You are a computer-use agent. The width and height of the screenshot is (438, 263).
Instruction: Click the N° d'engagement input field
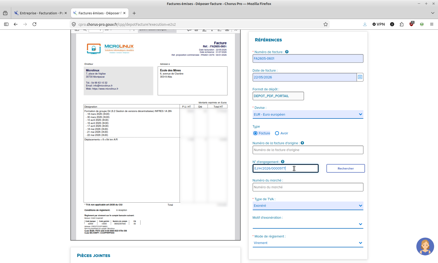tap(285, 168)
